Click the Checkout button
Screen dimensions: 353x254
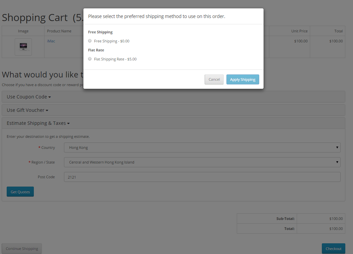tap(333, 248)
